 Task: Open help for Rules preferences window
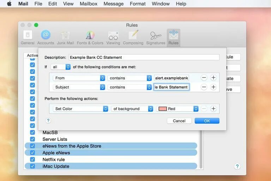click(x=237, y=166)
